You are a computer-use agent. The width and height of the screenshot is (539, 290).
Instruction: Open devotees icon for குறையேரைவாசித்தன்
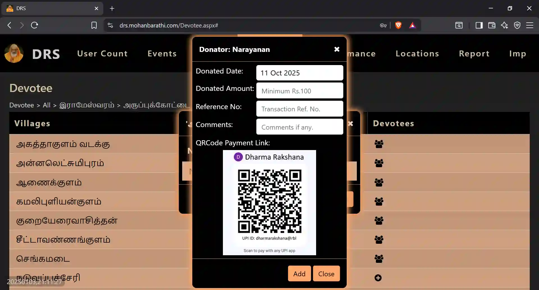[379, 220]
